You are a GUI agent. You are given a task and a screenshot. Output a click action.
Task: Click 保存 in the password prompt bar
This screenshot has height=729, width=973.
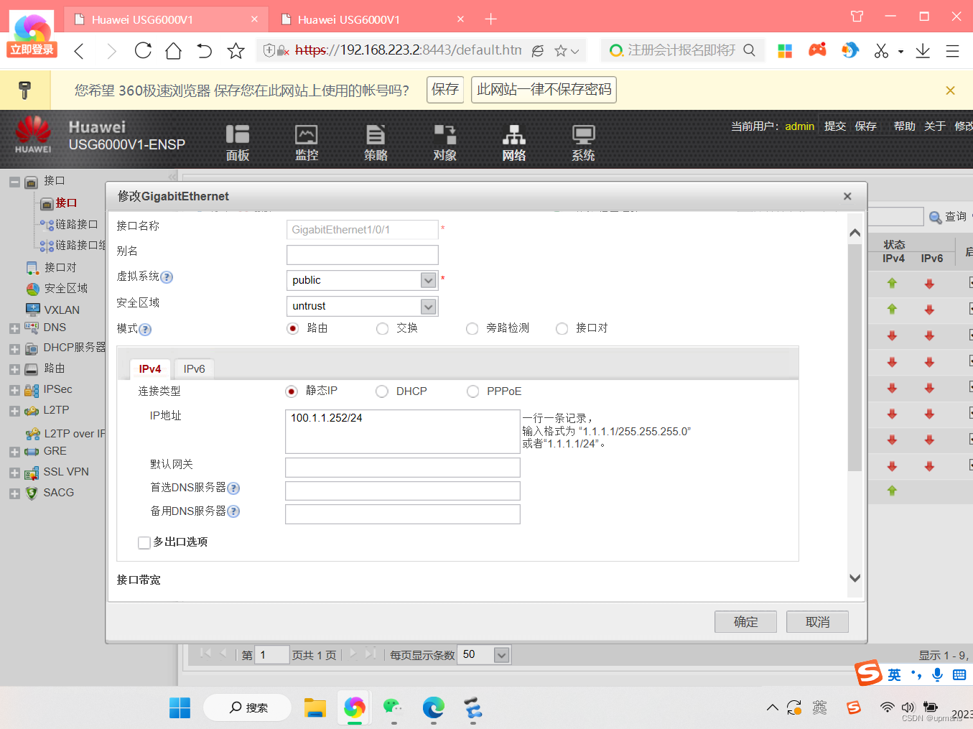(445, 90)
